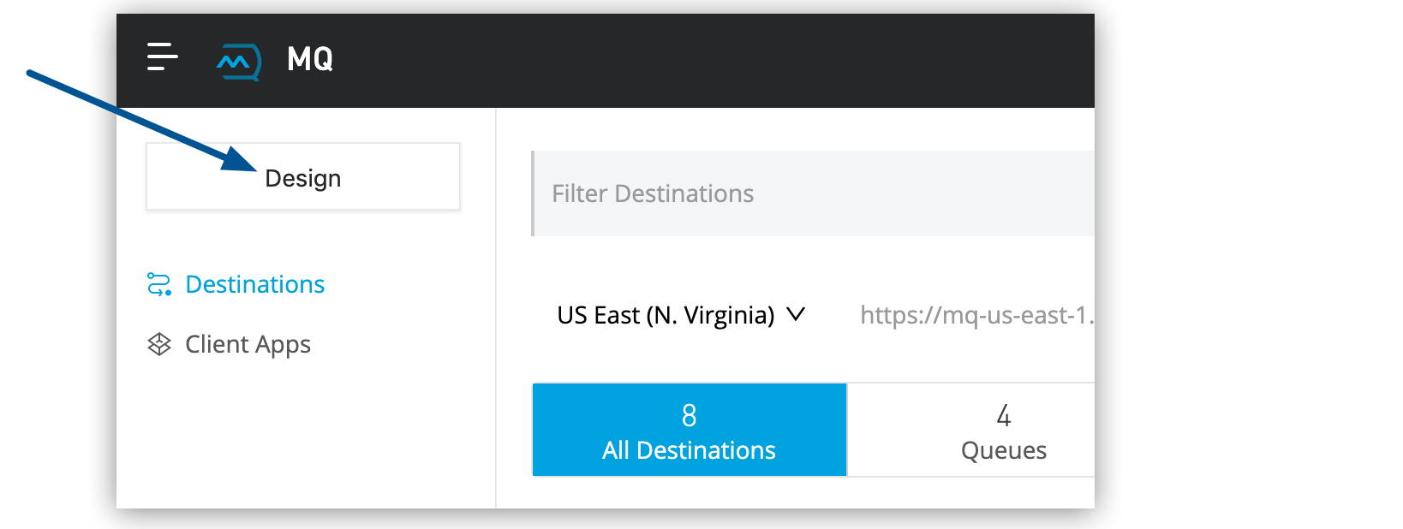Open the Destinations sidebar link
The height and width of the screenshot is (529, 1403).
tap(254, 284)
